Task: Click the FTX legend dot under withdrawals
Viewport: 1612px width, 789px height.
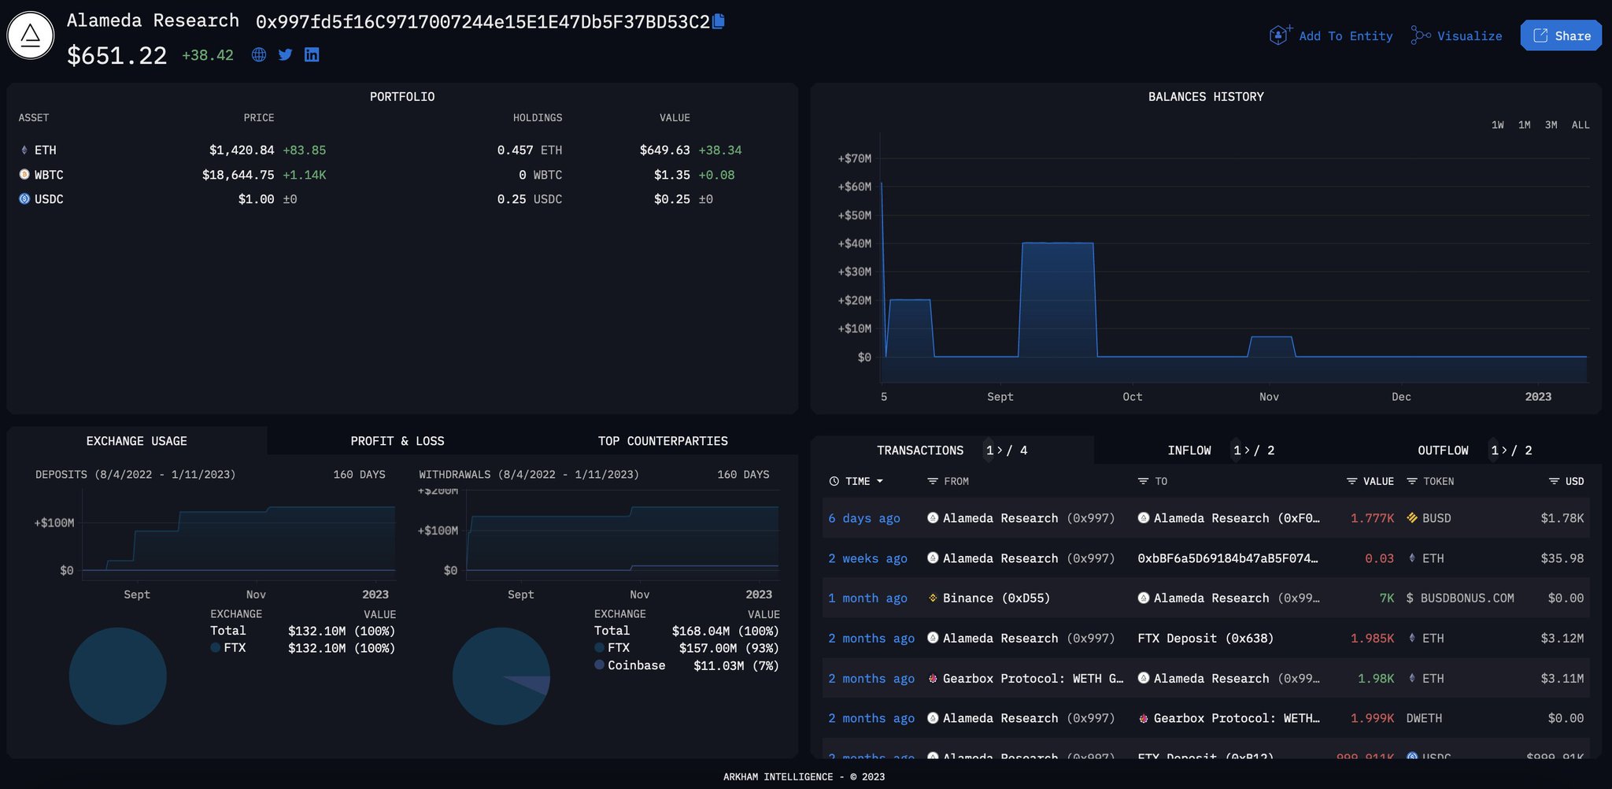Action: [x=599, y=647]
